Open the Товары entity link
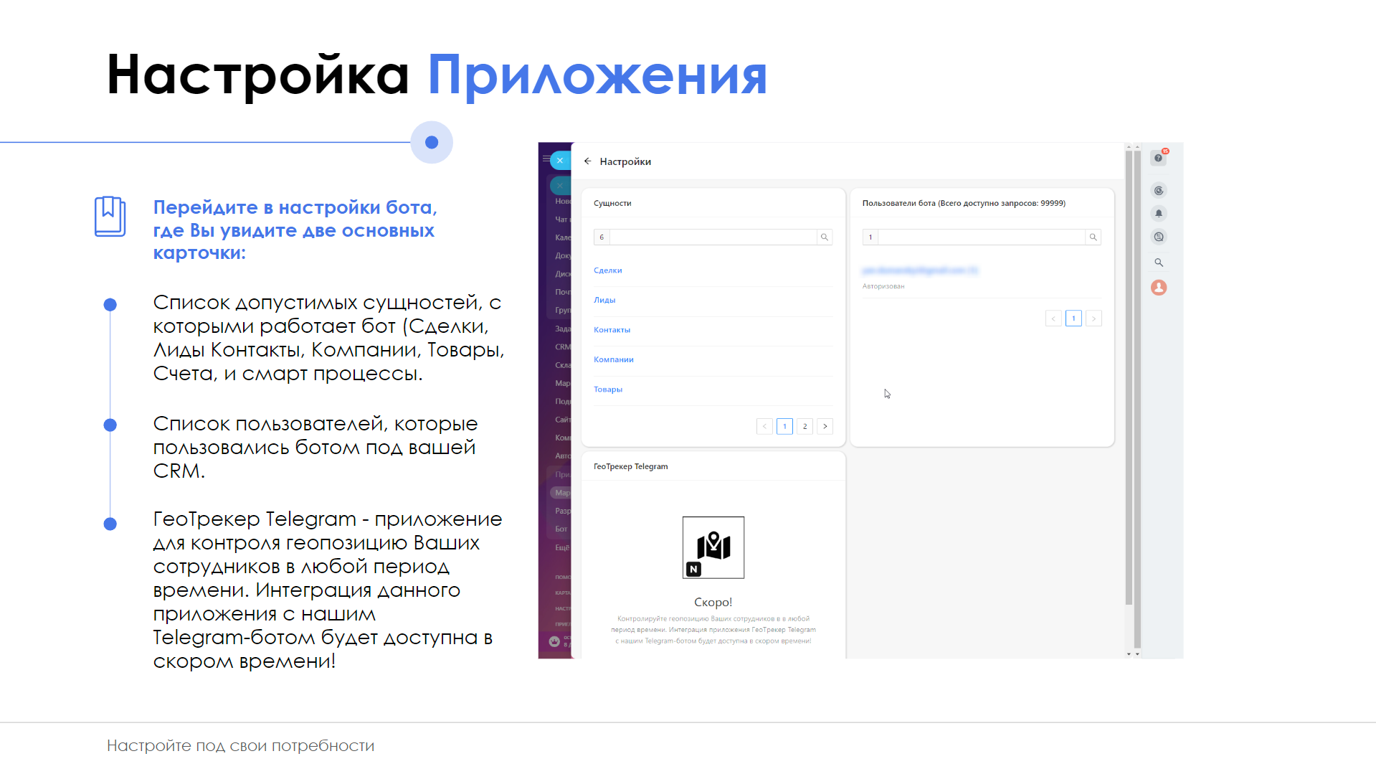 [608, 390]
